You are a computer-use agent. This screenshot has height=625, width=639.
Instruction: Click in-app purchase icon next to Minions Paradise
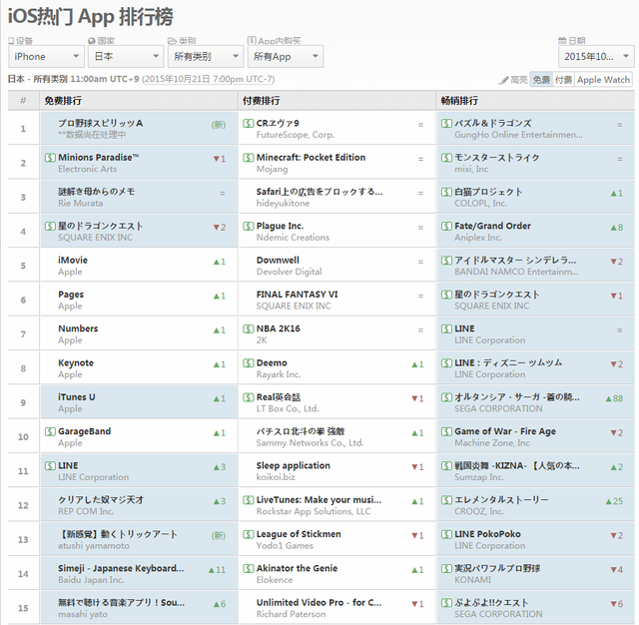point(50,158)
